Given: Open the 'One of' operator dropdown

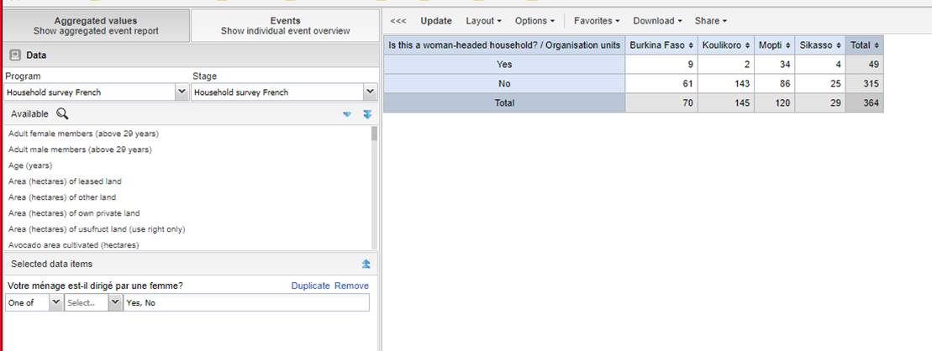Looking at the screenshot, I should tap(55, 303).
